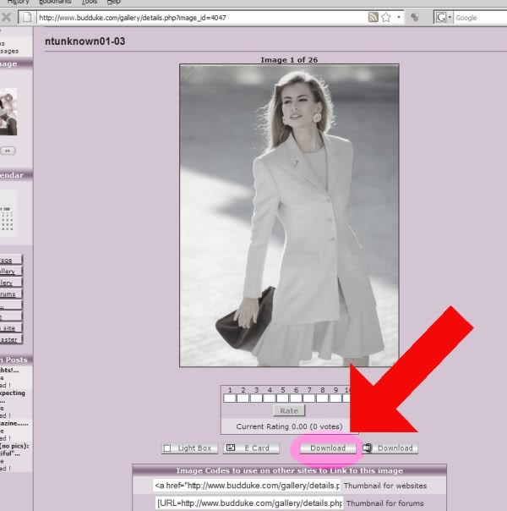Click the main model photograph
Image resolution: width=507 pixels, height=511 pixels.
pyautogui.click(x=289, y=215)
